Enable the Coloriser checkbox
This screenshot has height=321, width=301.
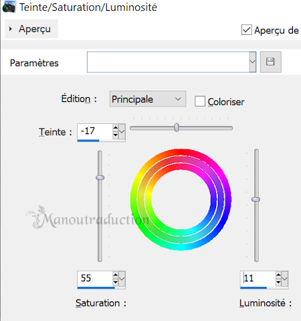(x=200, y=101)
